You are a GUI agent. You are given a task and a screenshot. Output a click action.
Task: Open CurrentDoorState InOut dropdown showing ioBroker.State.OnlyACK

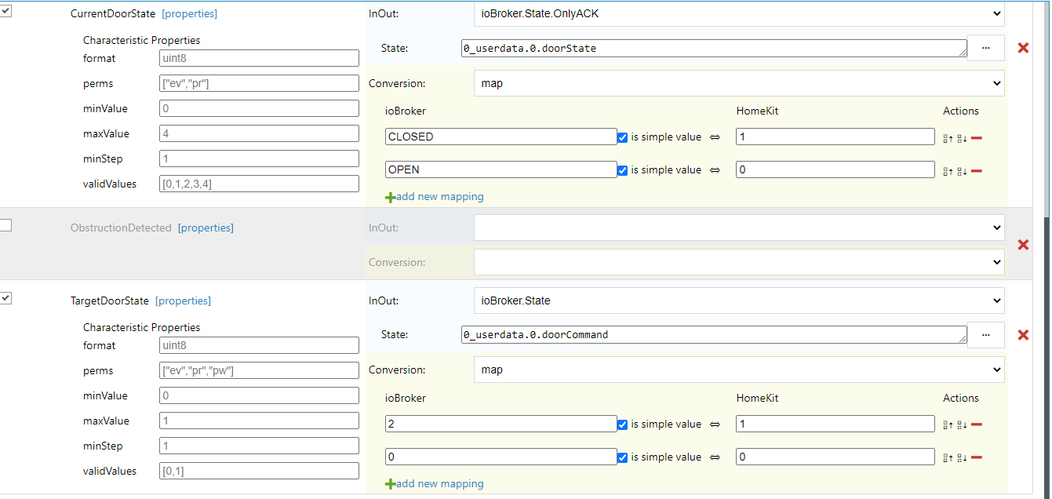[739, 13]
